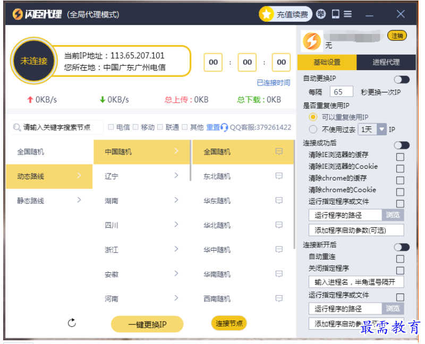Screen dimensions: 425x344
Task: Check the 移动 filter box
Action: point(135,127)
